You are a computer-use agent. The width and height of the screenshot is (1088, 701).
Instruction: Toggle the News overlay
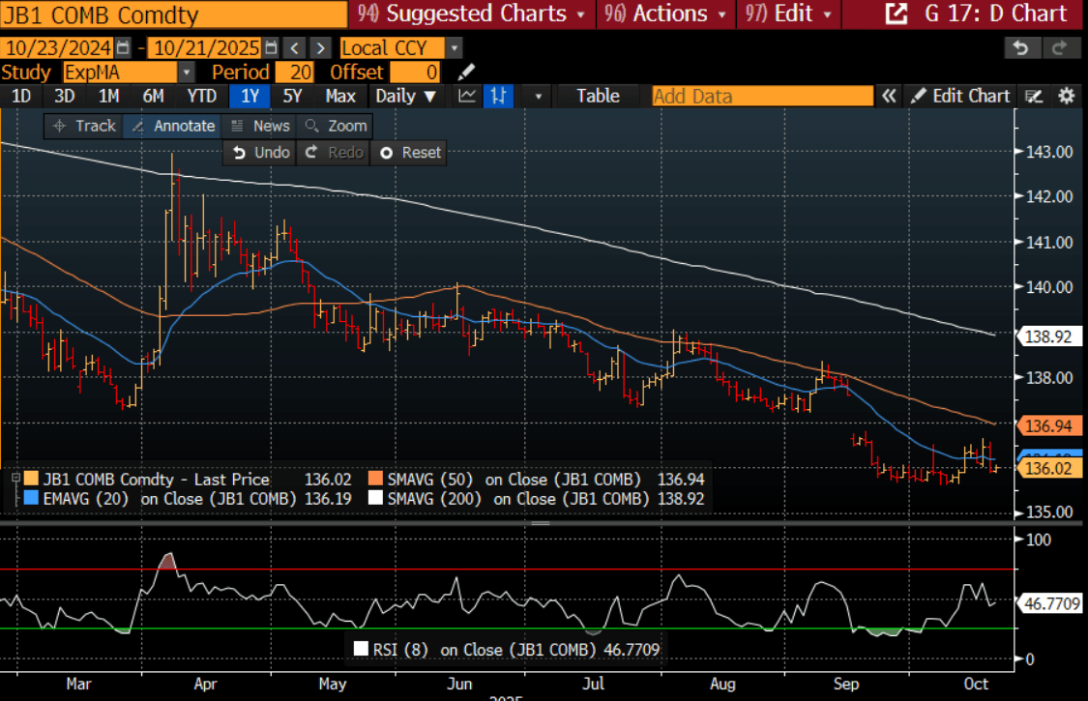click(x=259, y=126)
